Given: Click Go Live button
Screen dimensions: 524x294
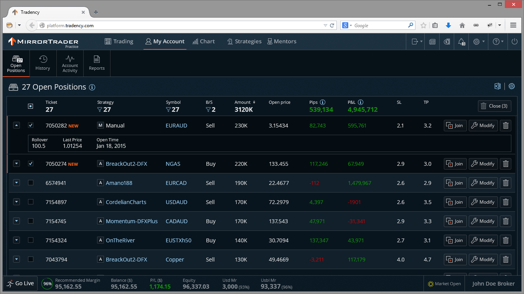Looking at the screenshot, I should click(20, 284).
